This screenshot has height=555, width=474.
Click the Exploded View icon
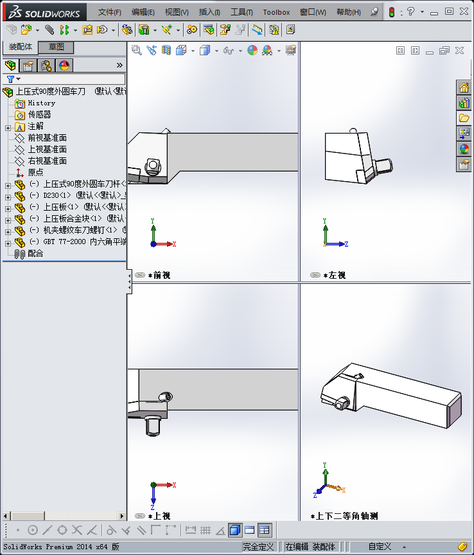click(225, 30)
